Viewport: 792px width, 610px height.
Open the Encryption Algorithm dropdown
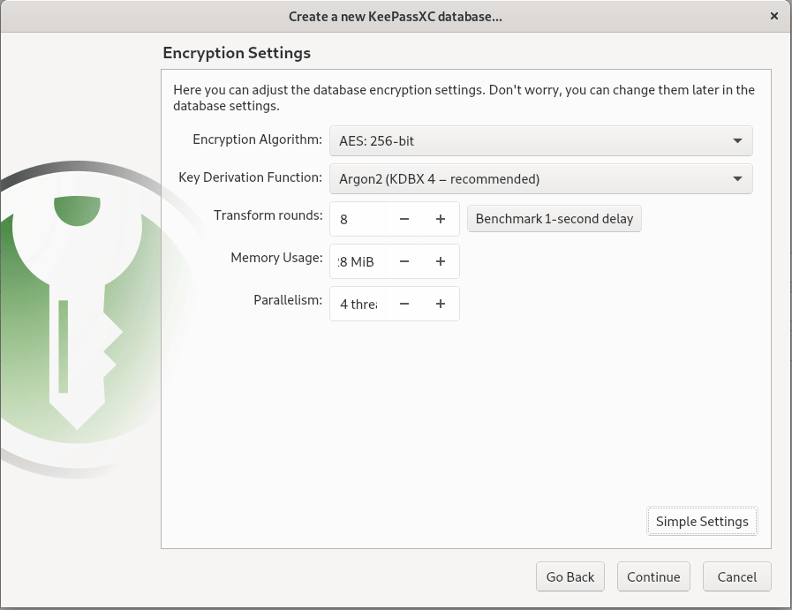540,140
